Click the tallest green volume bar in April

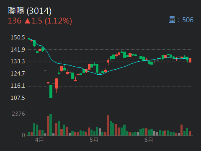[x=51, y=125]
